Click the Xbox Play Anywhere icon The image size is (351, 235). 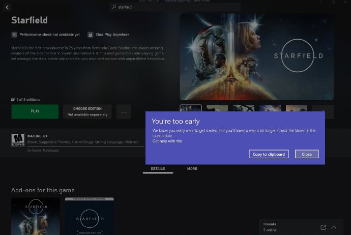click(91, 35)
